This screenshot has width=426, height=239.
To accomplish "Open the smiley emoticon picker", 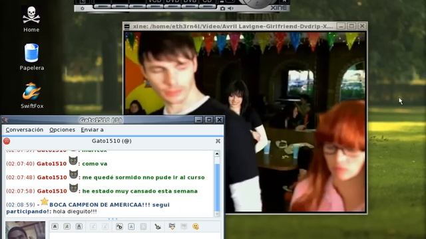I will 196,226.
